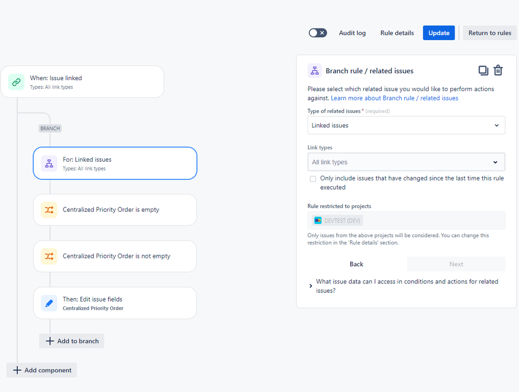
Task: Toggle the rule enabled switch
Action: [x=317, y=32]
